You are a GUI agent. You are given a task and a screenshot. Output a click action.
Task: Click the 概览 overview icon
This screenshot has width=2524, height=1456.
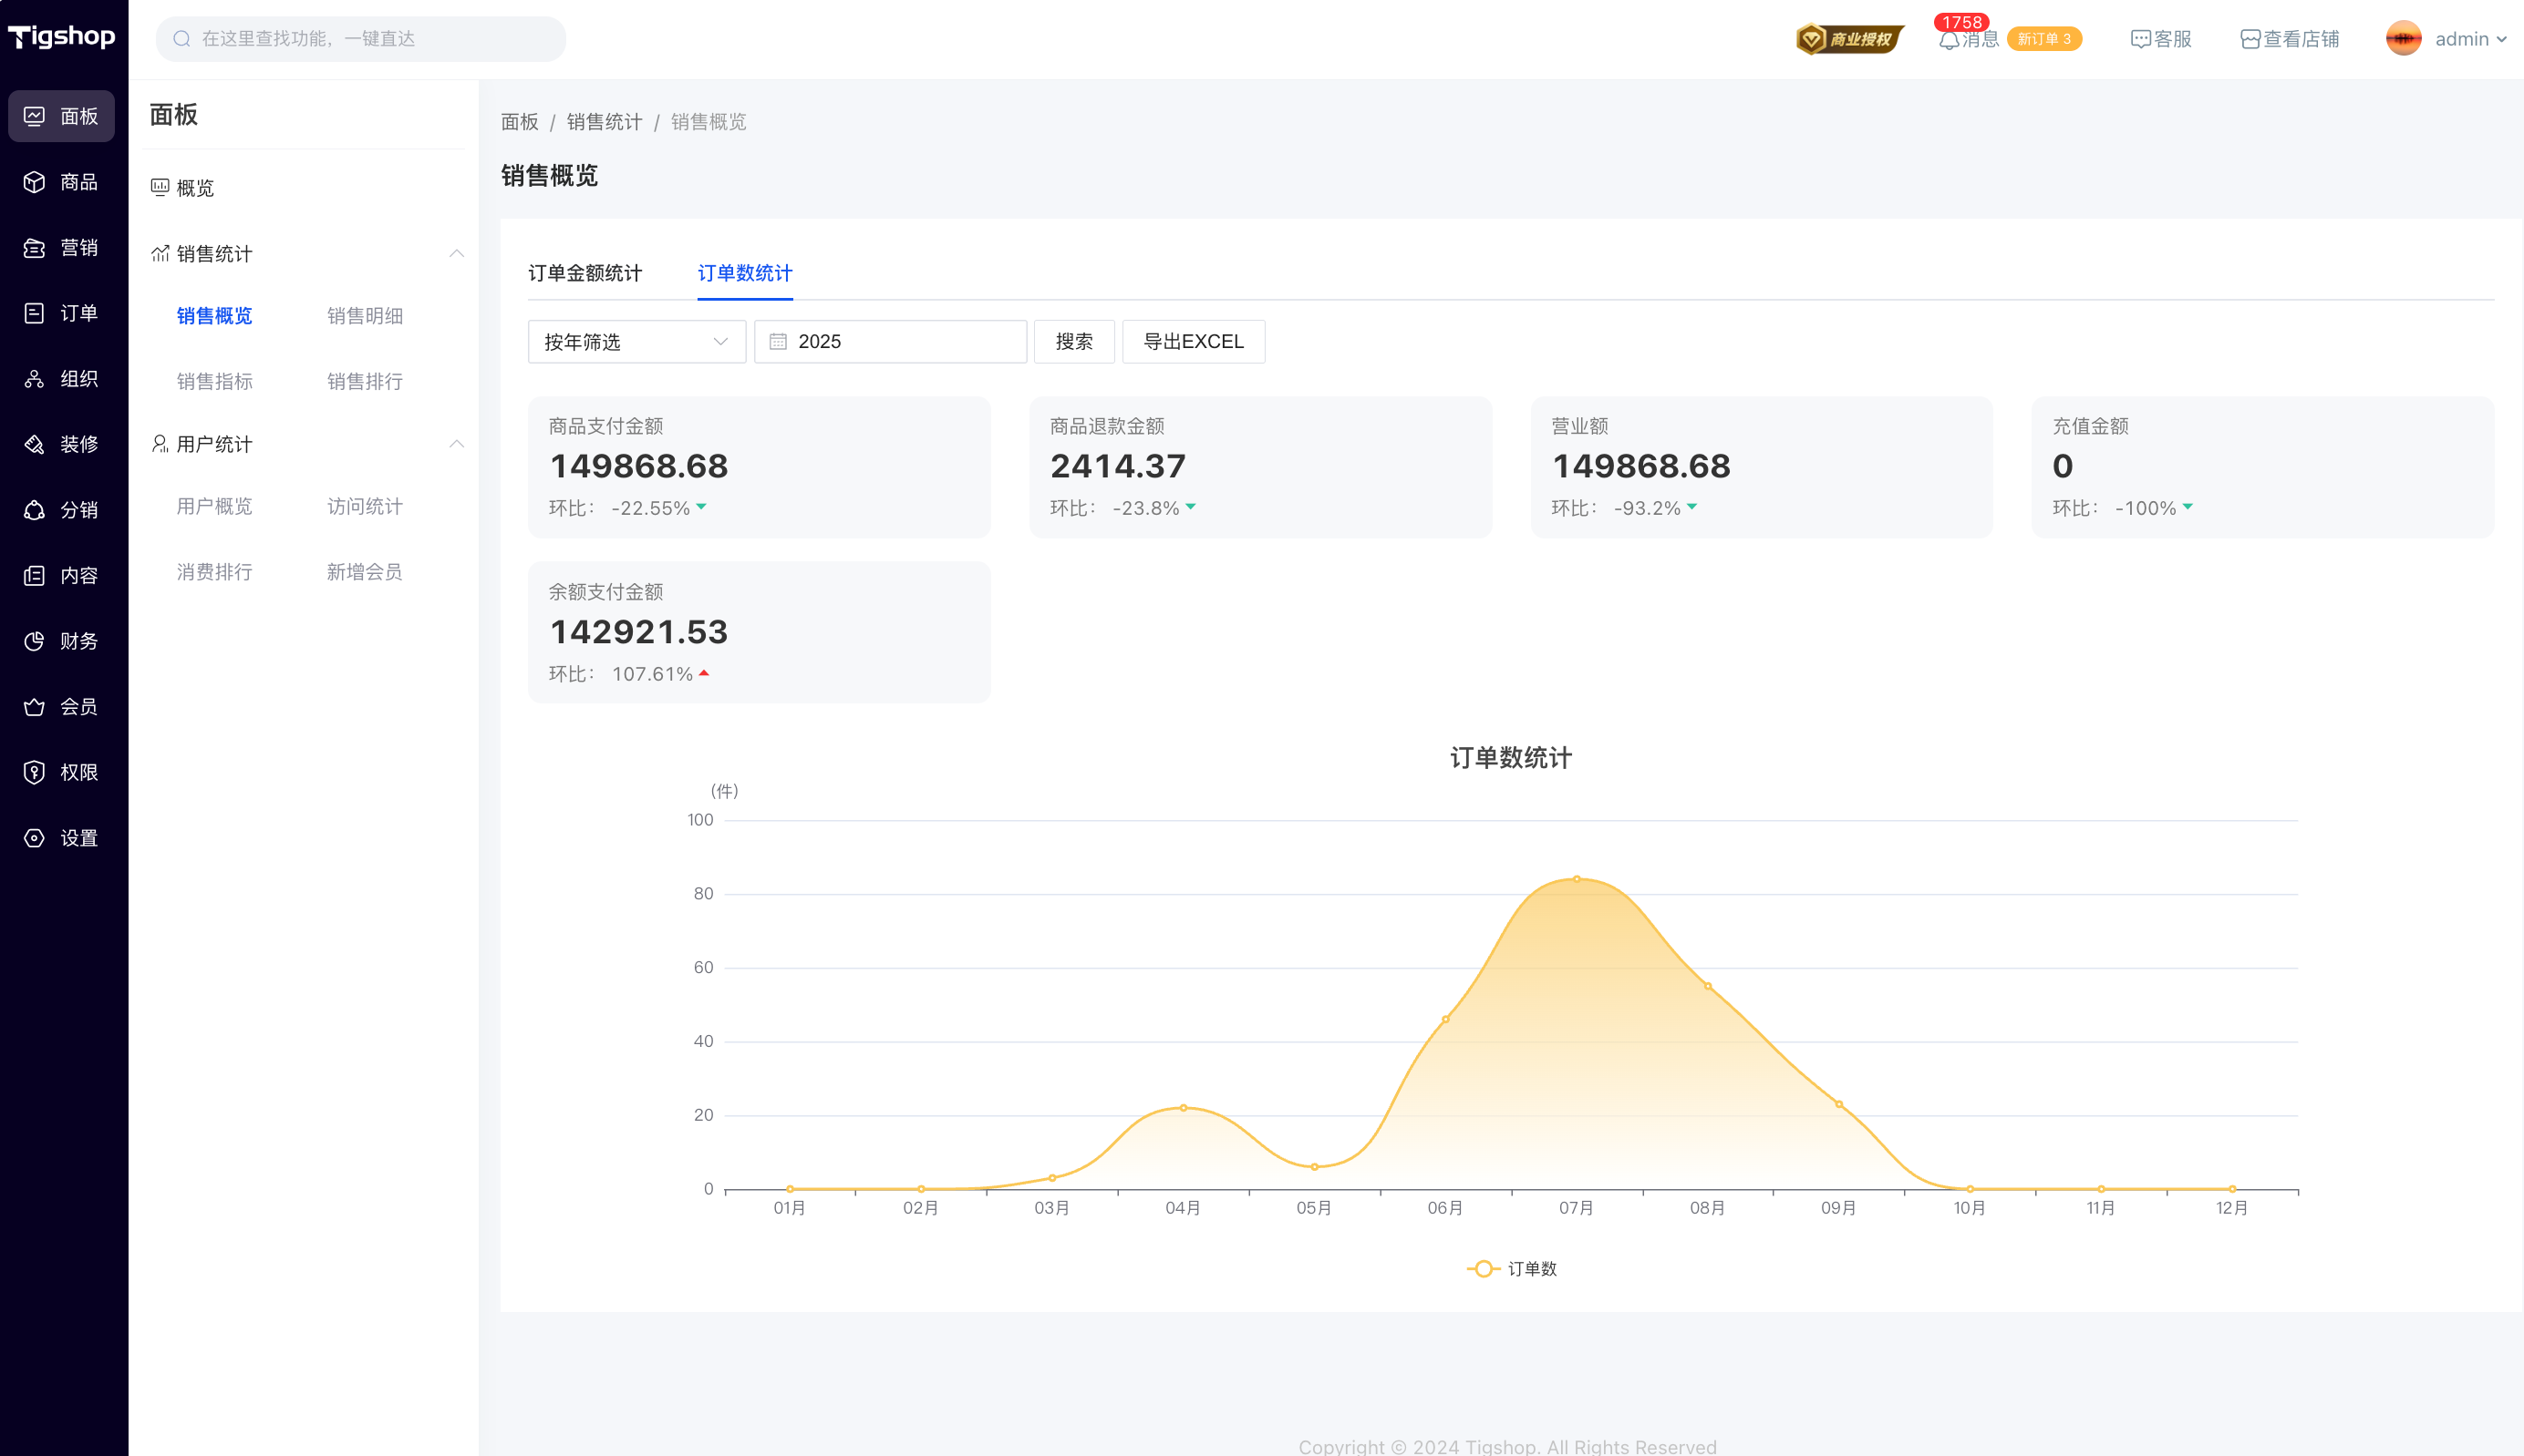[160, 187]
